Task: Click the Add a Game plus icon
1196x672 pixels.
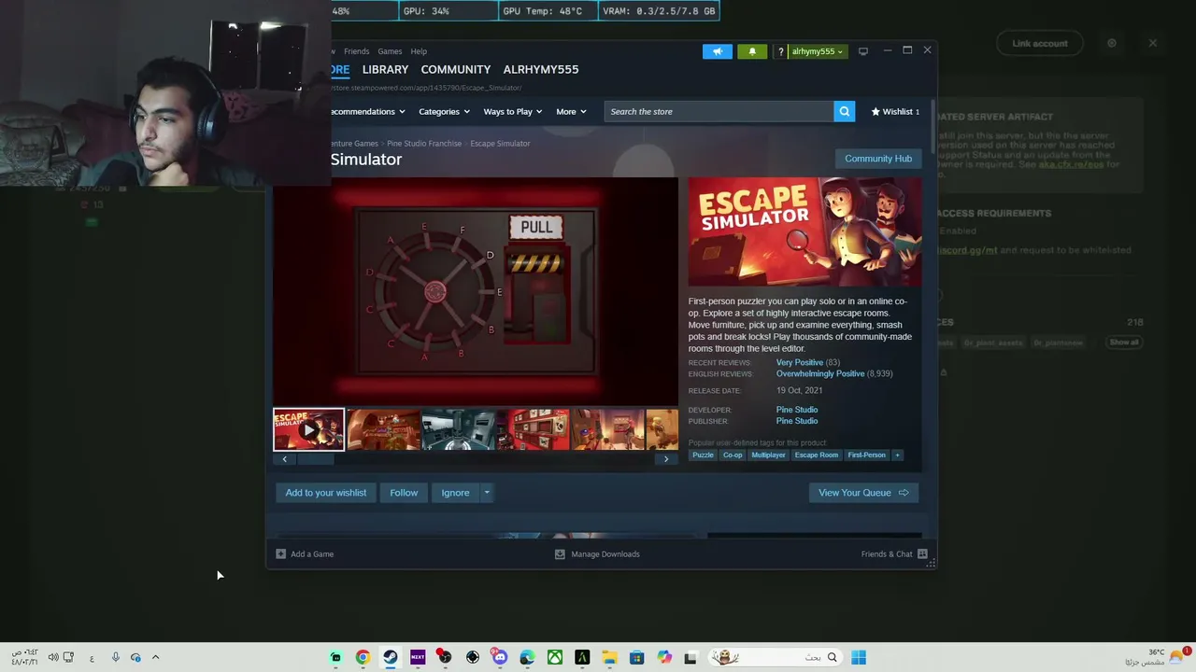Action: click(x=280, y=554)
